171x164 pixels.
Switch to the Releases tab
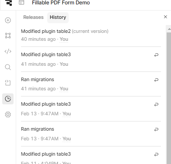pyautogui.click(x=33, y=17)
